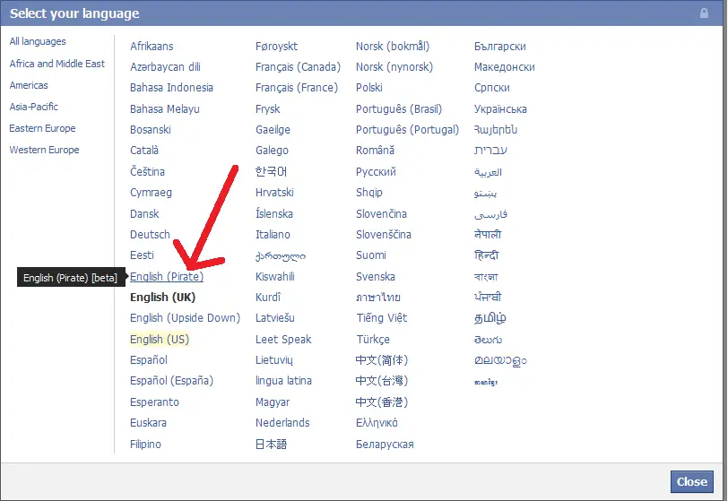Select Português (Portugal)
Image resolution: width=728 pixels, height=501 pixels.
pos(407,130)
